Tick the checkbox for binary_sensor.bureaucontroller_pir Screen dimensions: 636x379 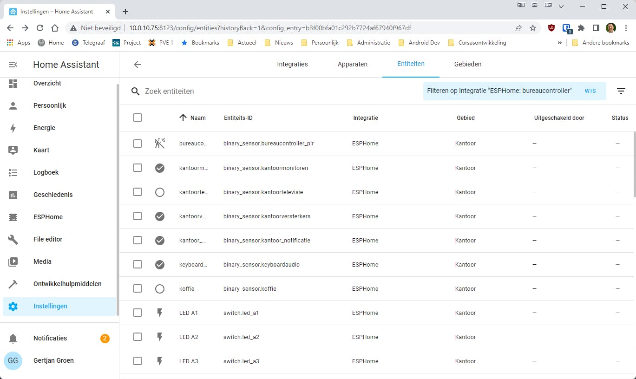point(138,144)
